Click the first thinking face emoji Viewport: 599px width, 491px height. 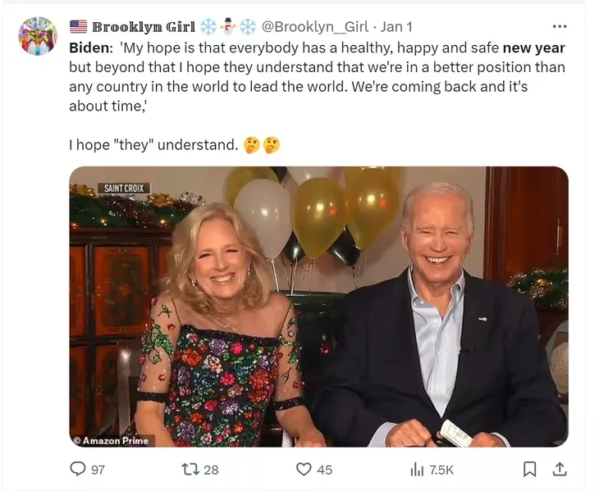tap(252, 145)
